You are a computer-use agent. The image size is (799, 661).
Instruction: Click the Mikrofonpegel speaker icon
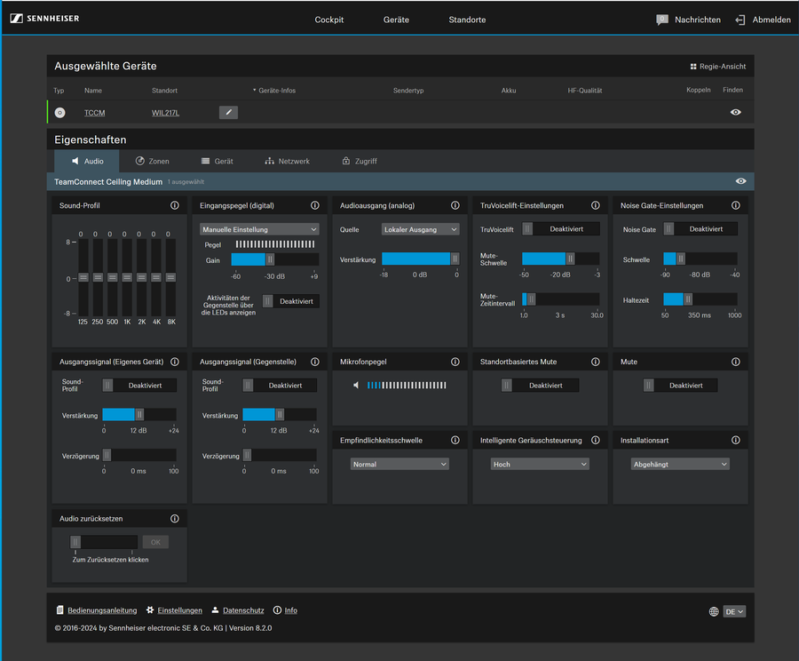tap(356, 385)
